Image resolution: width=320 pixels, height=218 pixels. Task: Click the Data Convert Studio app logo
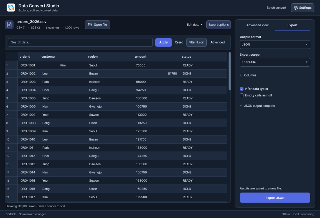pyautogui.click(x=11, y=8)
